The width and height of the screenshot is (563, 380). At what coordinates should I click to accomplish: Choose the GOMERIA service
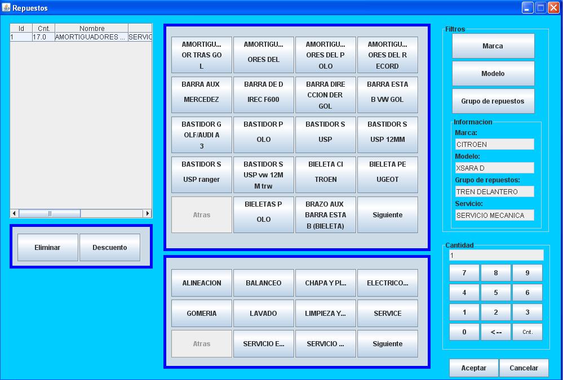tap(201, 314)
